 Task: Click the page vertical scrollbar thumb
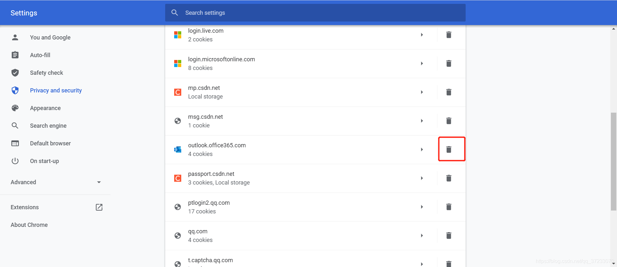[x=613, y=161]
